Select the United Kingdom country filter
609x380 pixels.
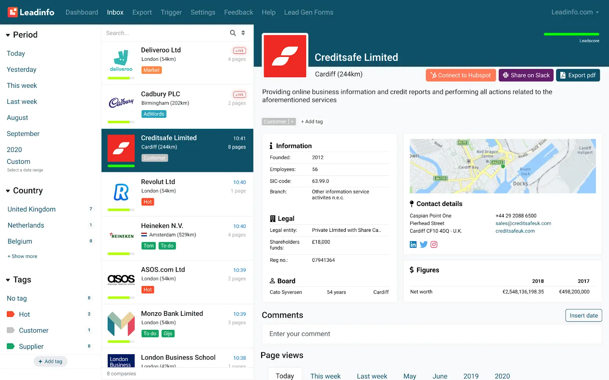[31, 209]
